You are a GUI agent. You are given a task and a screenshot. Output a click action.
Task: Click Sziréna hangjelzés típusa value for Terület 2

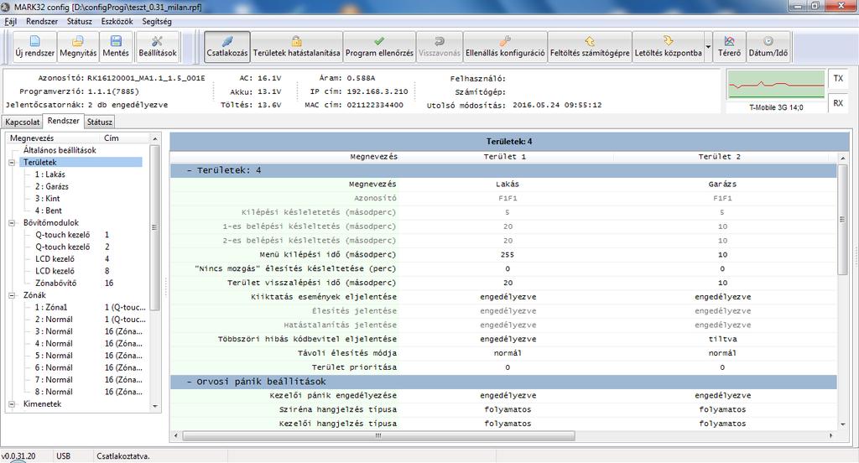click(722, 410)
